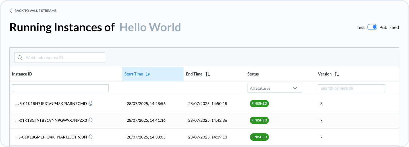Click the search magnifier icon
This screenshot has height=147, width=409.
(20, 58)
